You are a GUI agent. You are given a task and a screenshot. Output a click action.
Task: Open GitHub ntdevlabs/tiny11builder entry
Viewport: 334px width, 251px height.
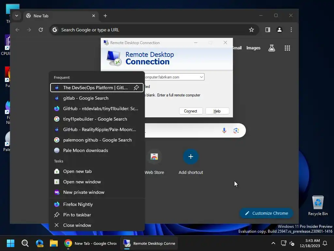pos(97,109)
